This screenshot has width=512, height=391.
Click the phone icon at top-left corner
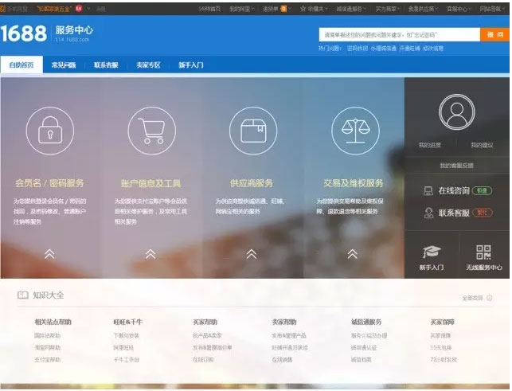click(x=2, y=9)
